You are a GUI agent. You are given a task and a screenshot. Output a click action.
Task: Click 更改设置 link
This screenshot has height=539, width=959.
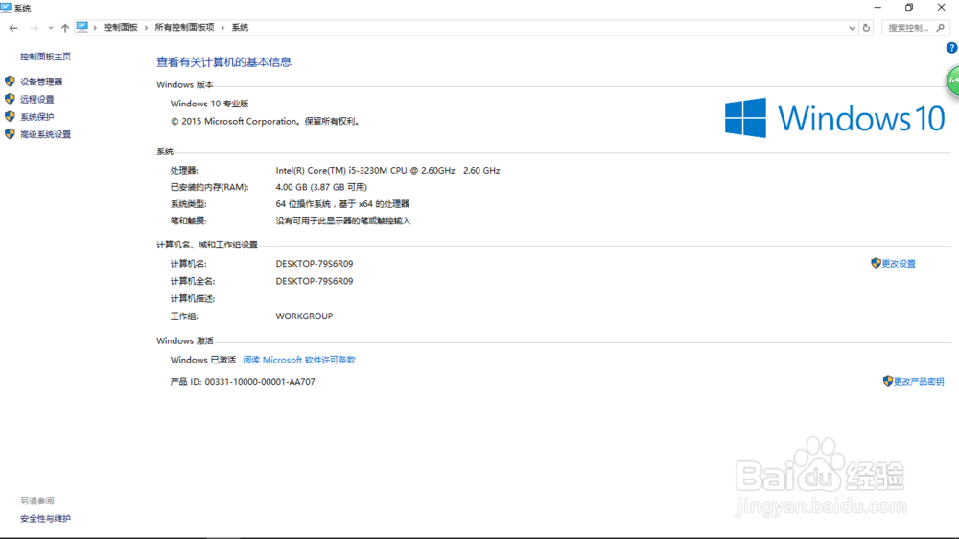pos(899,264)
